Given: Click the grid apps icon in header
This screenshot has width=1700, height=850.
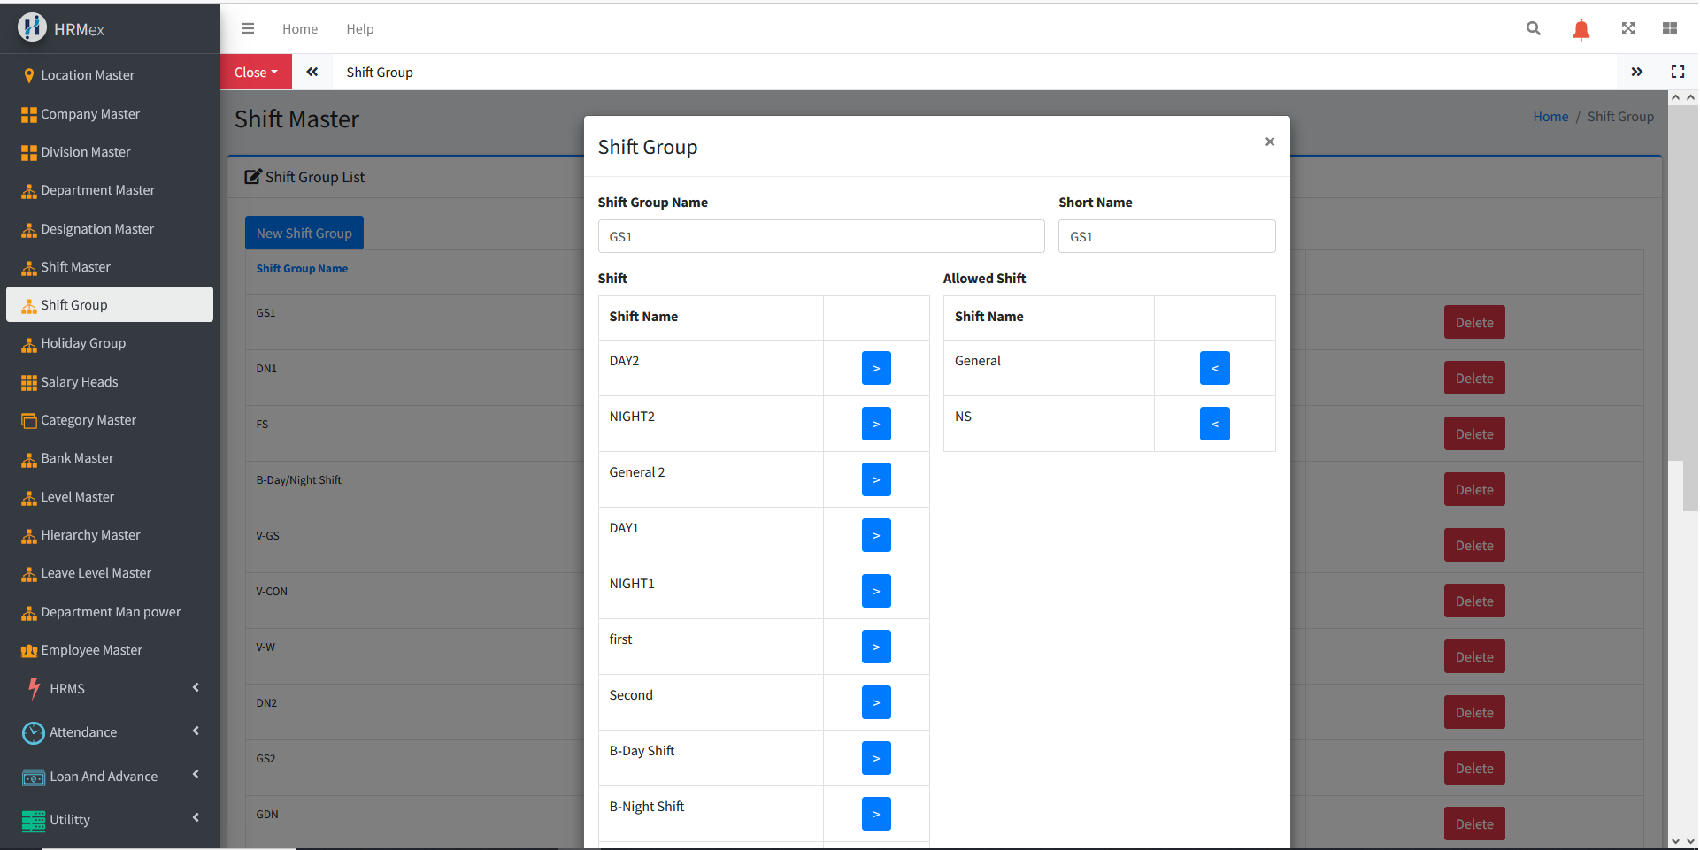Looking at the screenshot, I should (1670, 28).
